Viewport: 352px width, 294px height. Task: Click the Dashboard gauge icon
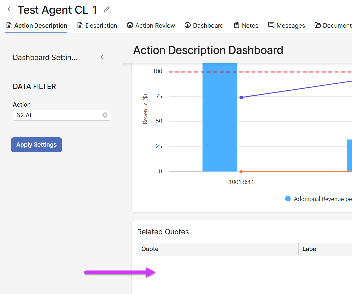pos(188,25)
